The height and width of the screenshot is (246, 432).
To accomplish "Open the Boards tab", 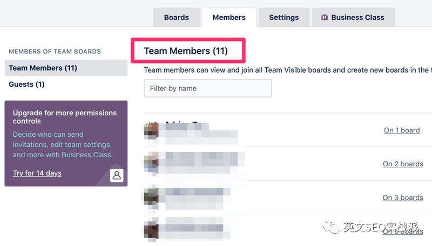I will point(177,17).
